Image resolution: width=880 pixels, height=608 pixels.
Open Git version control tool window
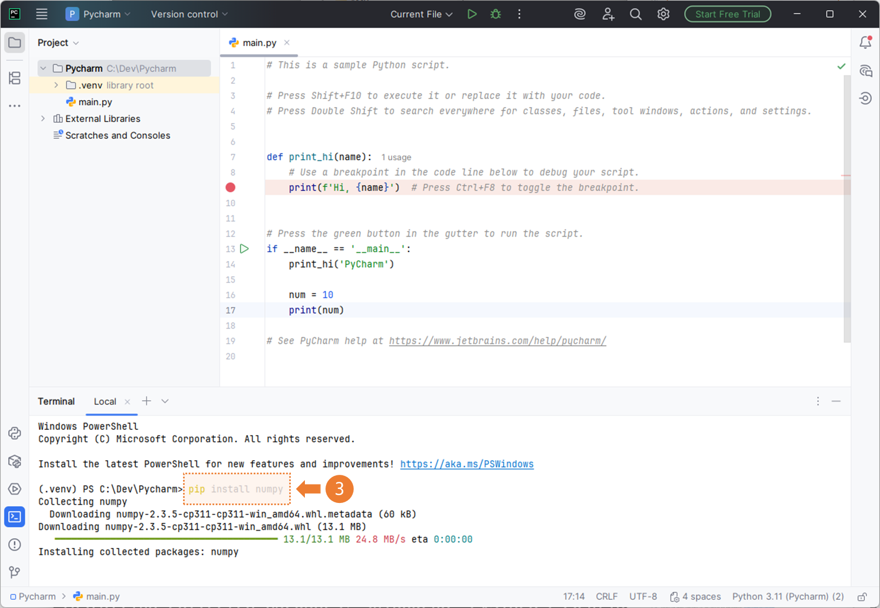click(x=15, y=572)
